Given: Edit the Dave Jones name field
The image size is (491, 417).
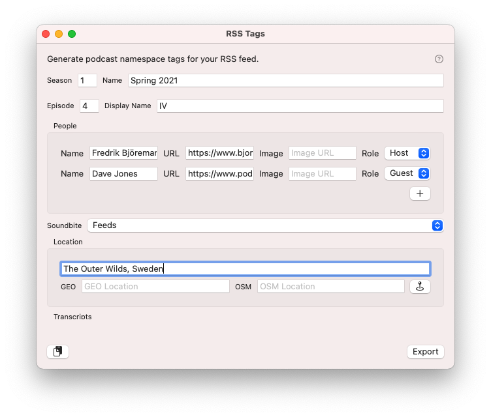Looking at the screenshot, I should [x=123, y=173].
